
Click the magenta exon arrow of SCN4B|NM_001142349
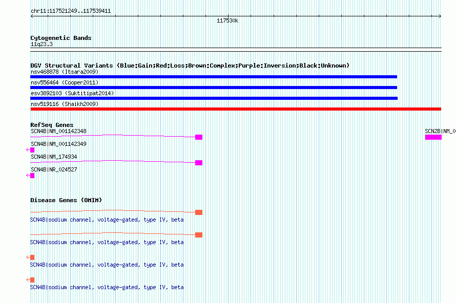click(x=30, y=150)
